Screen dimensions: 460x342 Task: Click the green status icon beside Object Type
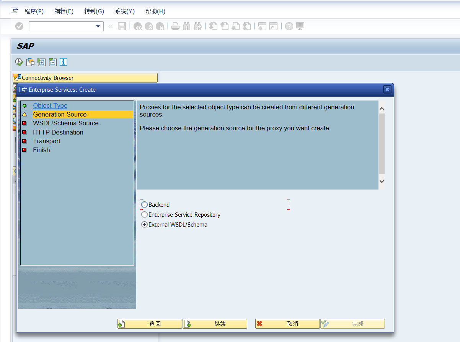click(x=24, y=105)
